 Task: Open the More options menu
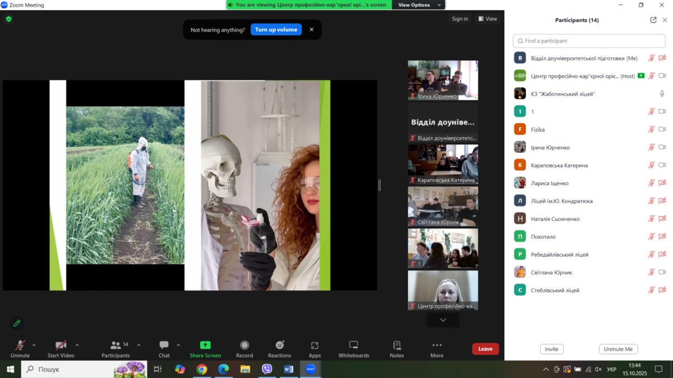[x=436, y=348]
